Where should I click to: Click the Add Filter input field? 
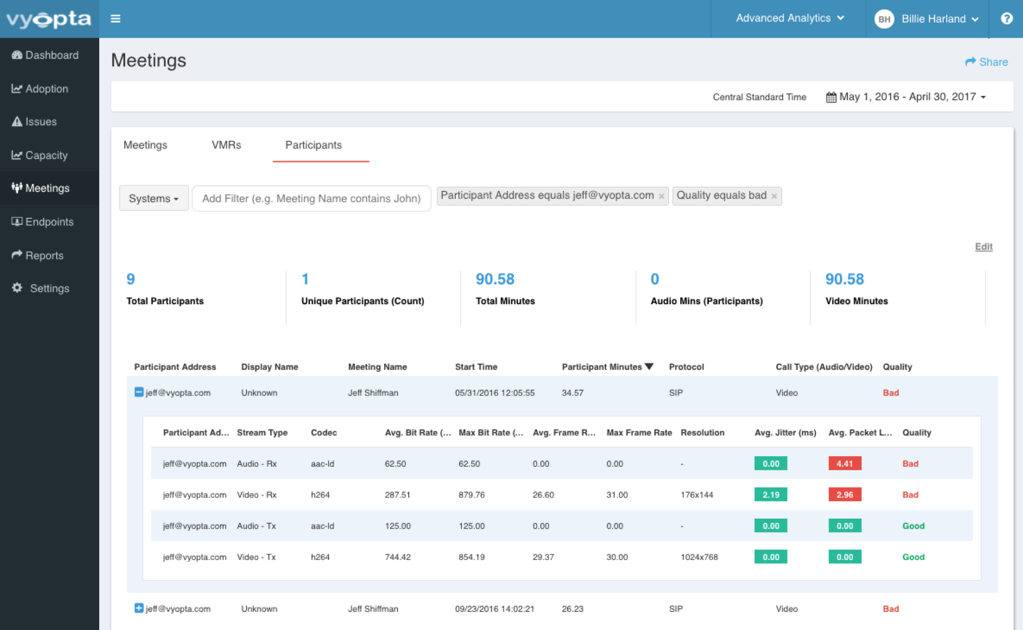pyautogui.click(x=311, y=198)
